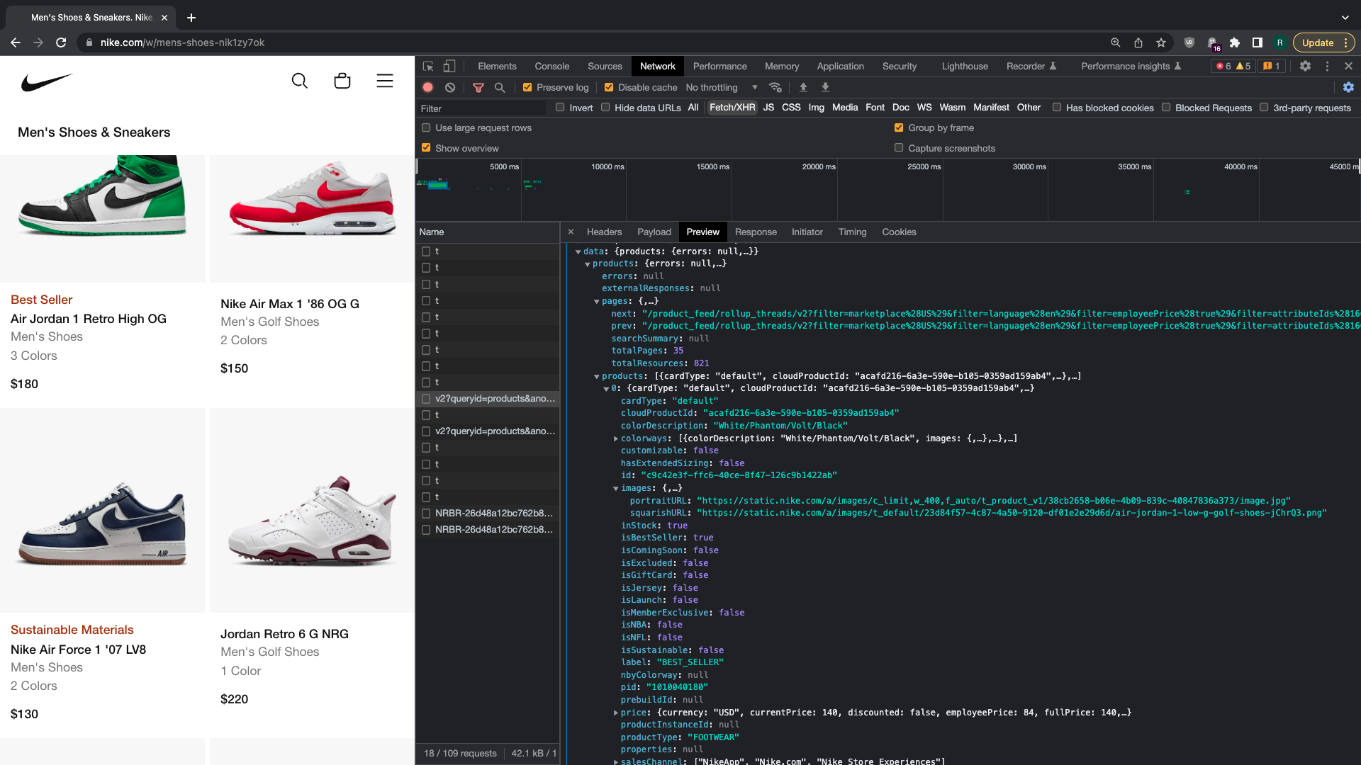Uncheck Show overview

426,148
